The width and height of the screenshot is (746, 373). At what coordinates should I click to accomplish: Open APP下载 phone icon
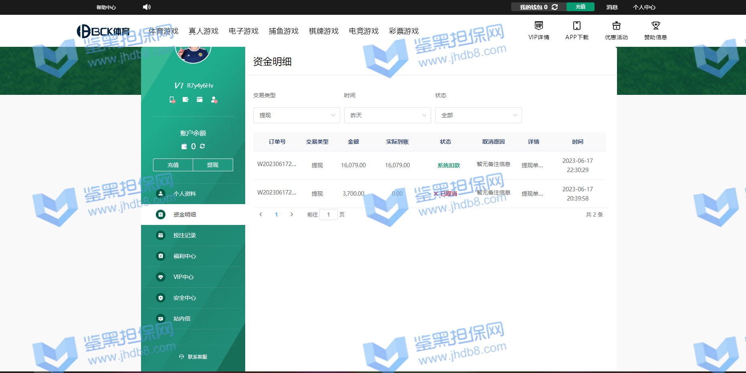[577, 26]
